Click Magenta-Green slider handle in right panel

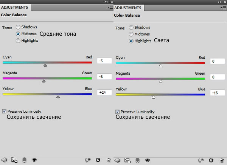pyautogui.click(x=160, y=81)
